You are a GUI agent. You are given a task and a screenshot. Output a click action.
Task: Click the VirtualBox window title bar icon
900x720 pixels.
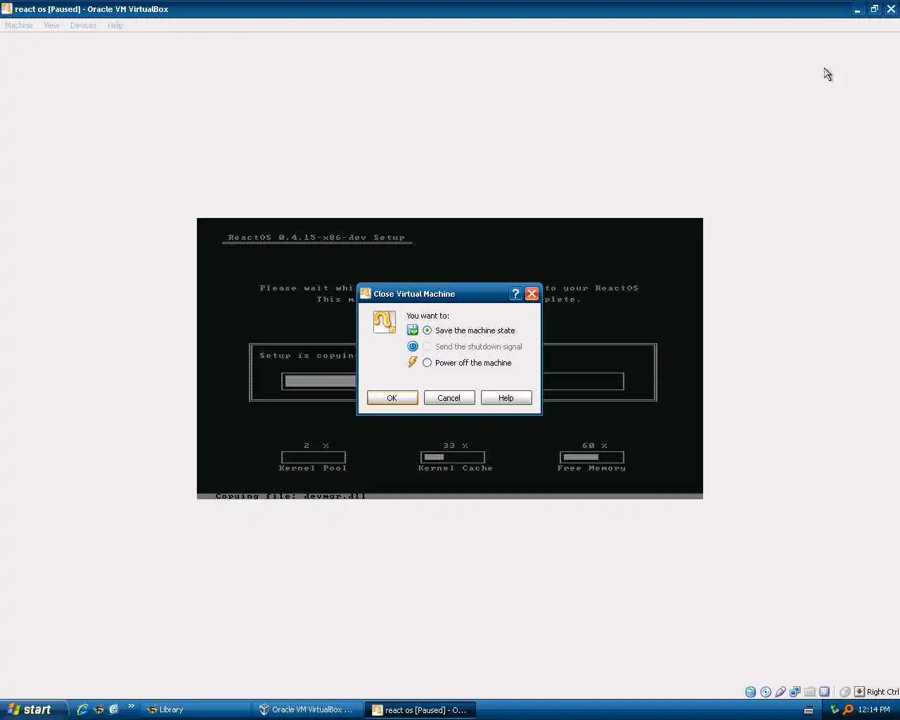[x=7, y=9]
